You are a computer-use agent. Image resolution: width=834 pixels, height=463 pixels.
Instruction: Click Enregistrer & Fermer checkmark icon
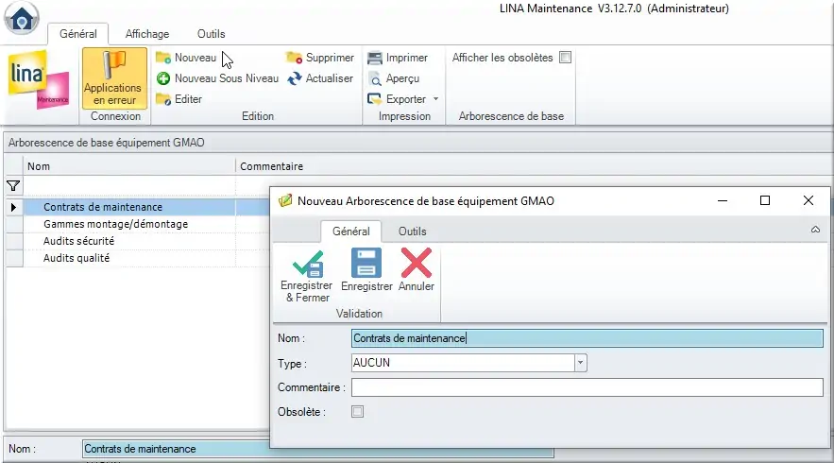click(308, 264)
